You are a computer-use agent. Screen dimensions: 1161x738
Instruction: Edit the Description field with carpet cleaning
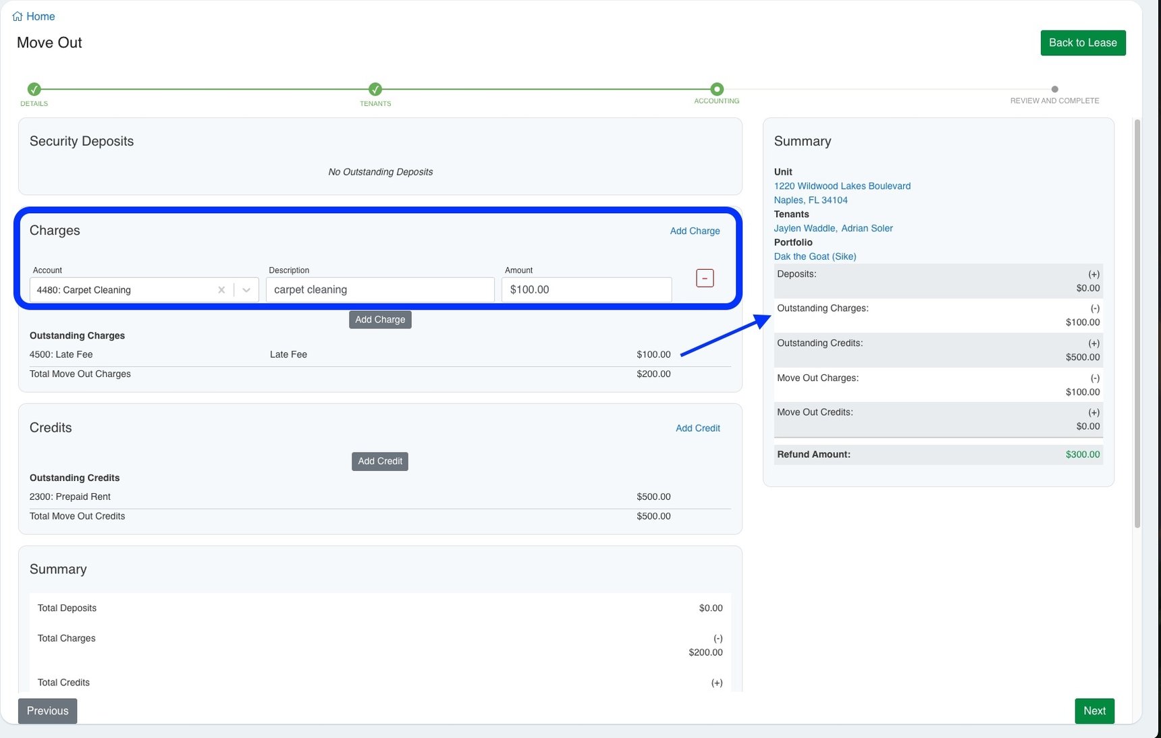[380, 290]
